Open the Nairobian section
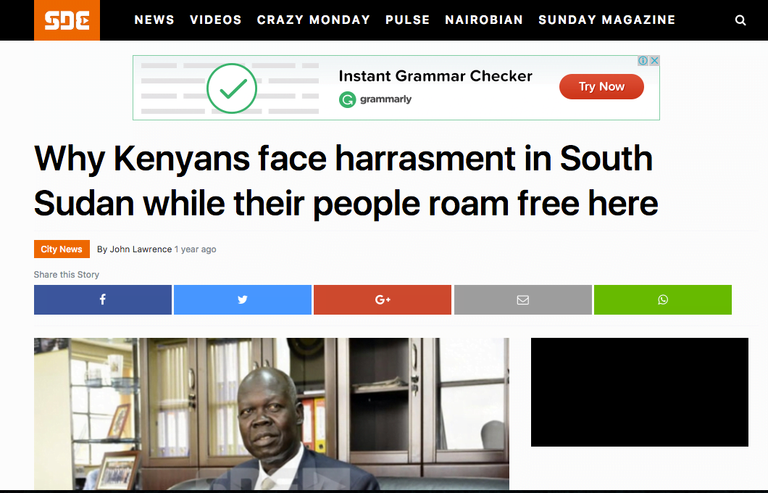Viewport: 768px width, 493px height. (x=484, y=20)
